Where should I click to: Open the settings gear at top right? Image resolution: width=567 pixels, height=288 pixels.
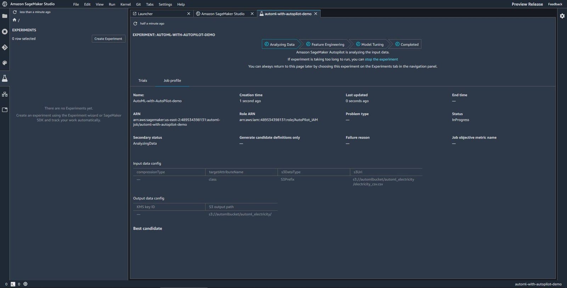(x=562, y=16)
